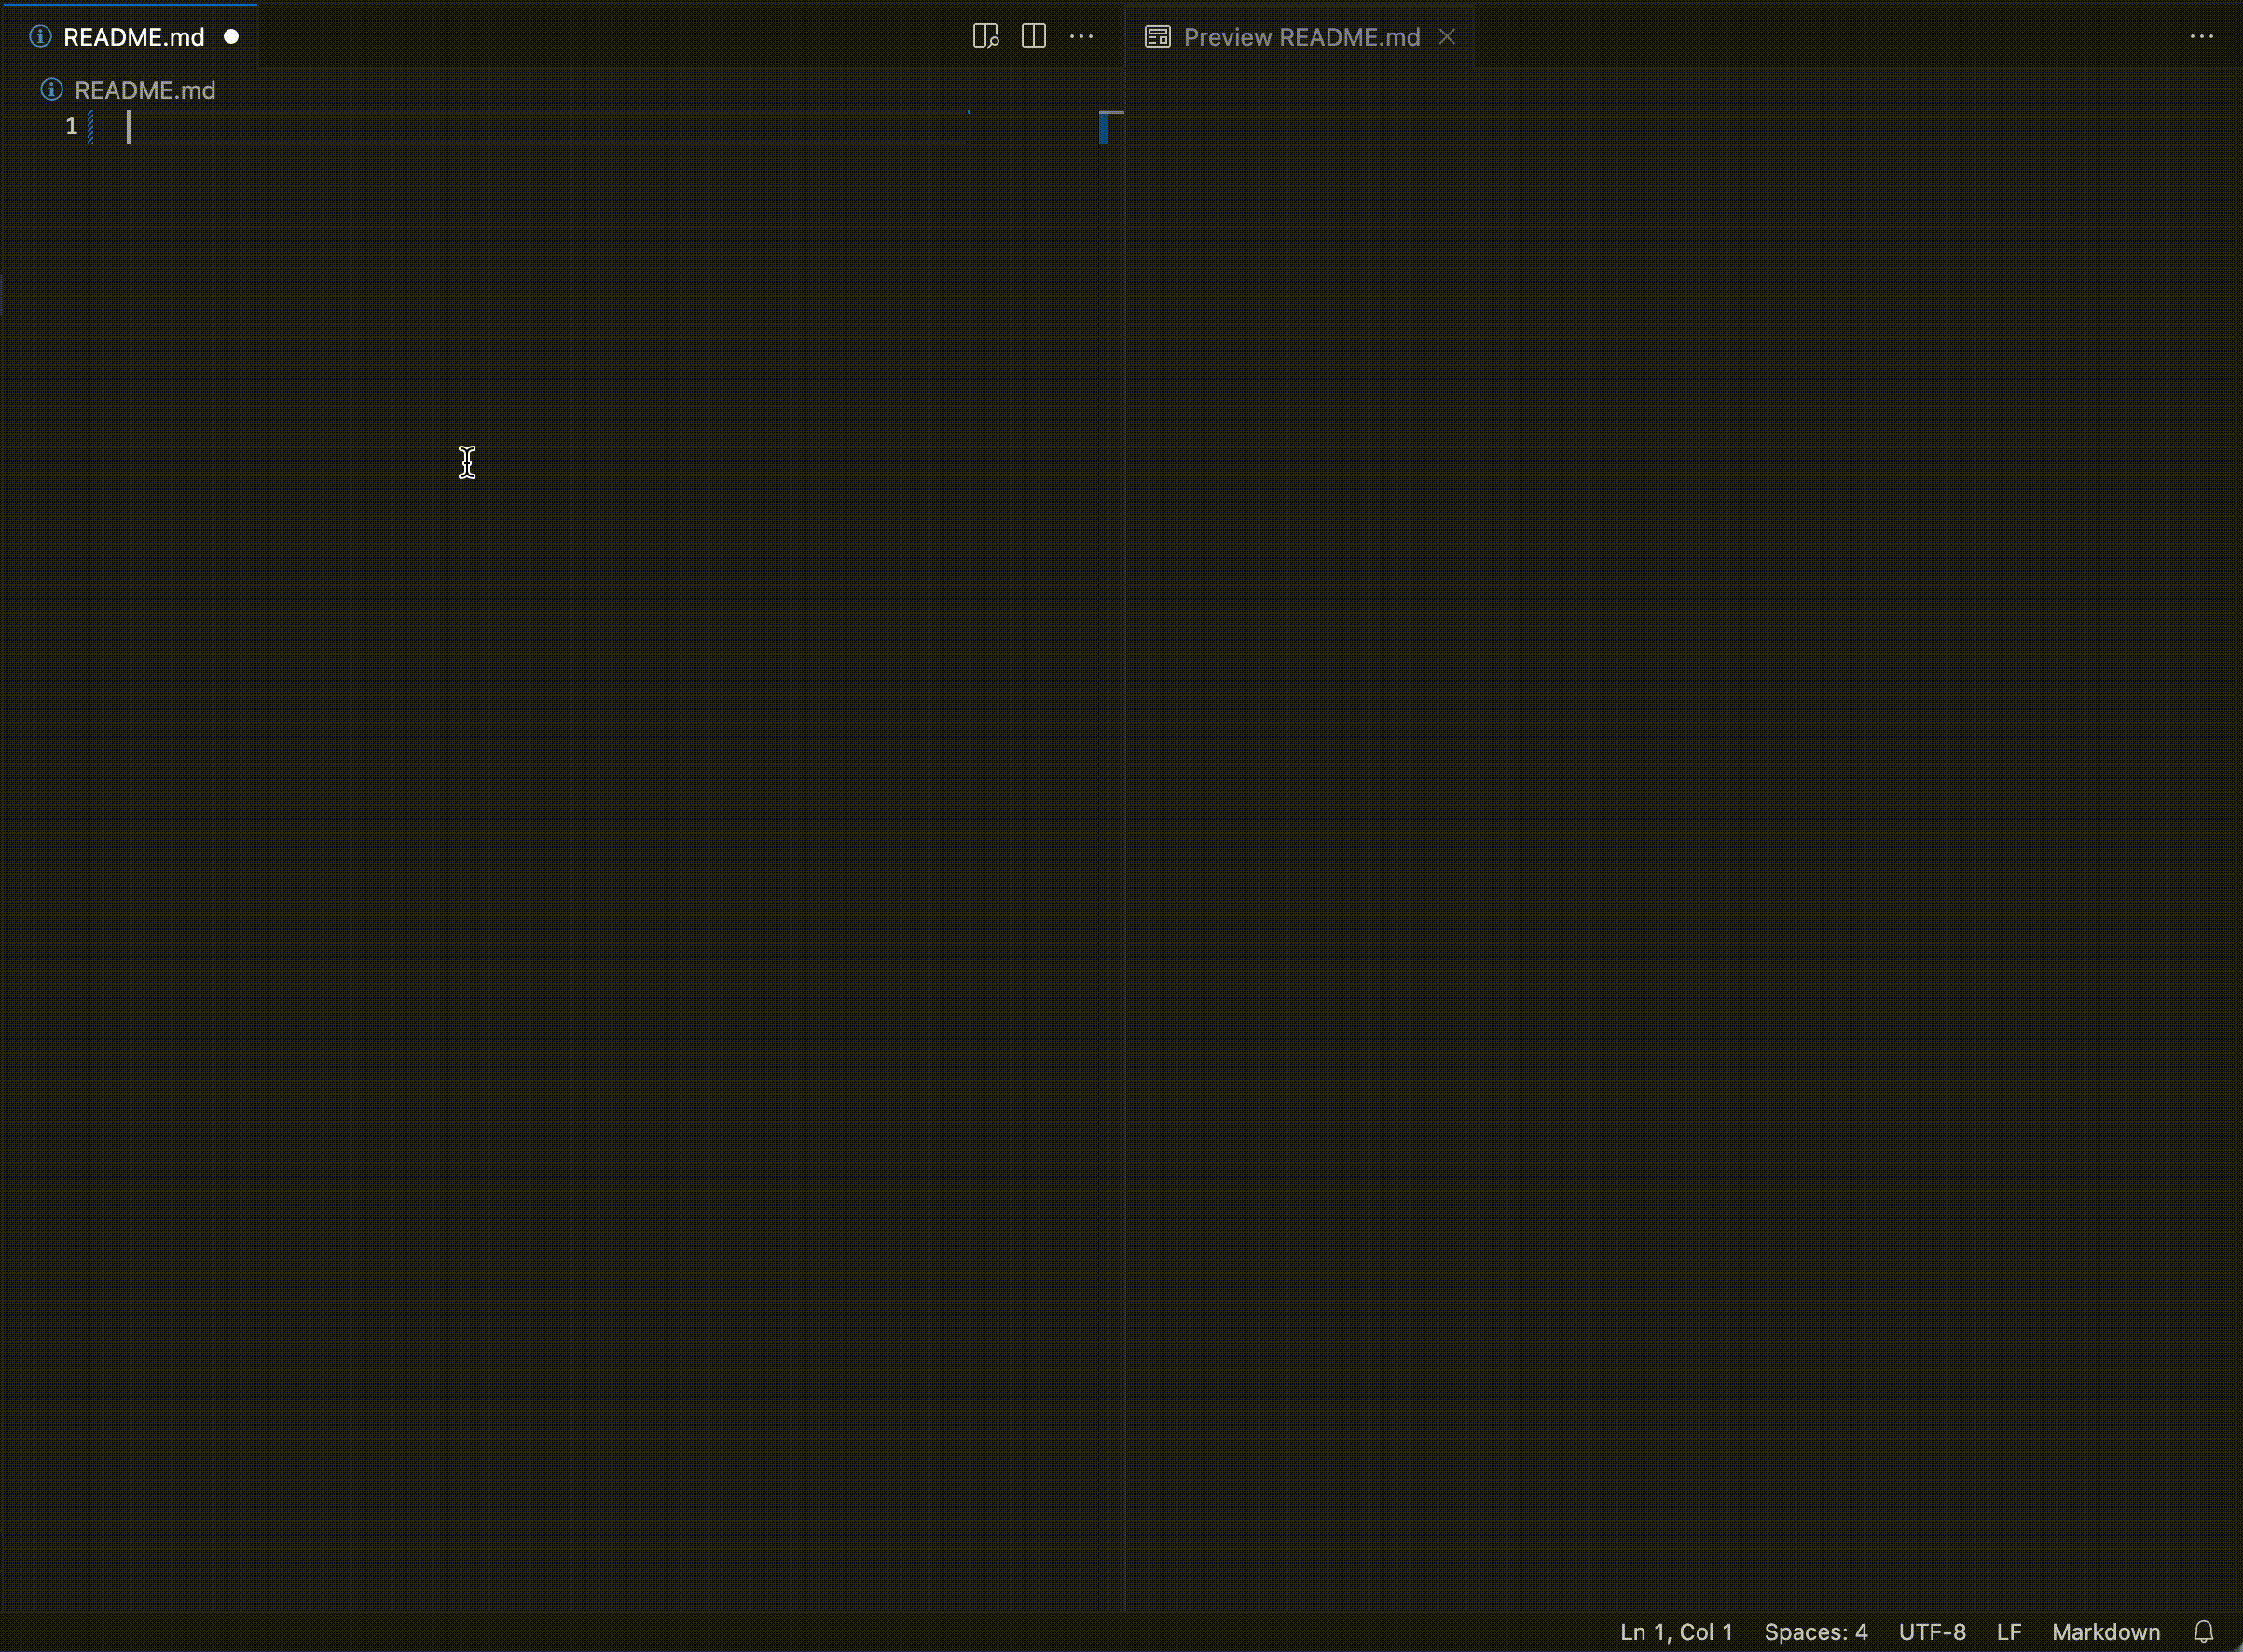
Task: Open More Actions menu for README.md editor
Action: tap(1081, 37)
